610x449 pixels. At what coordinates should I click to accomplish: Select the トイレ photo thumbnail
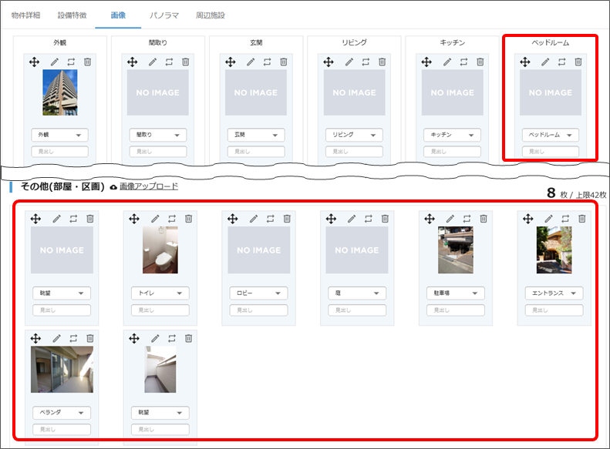coord(160,250)
